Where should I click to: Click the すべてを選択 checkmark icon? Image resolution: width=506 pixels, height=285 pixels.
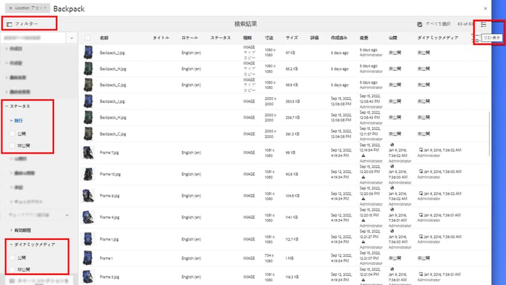coord(420,24)
